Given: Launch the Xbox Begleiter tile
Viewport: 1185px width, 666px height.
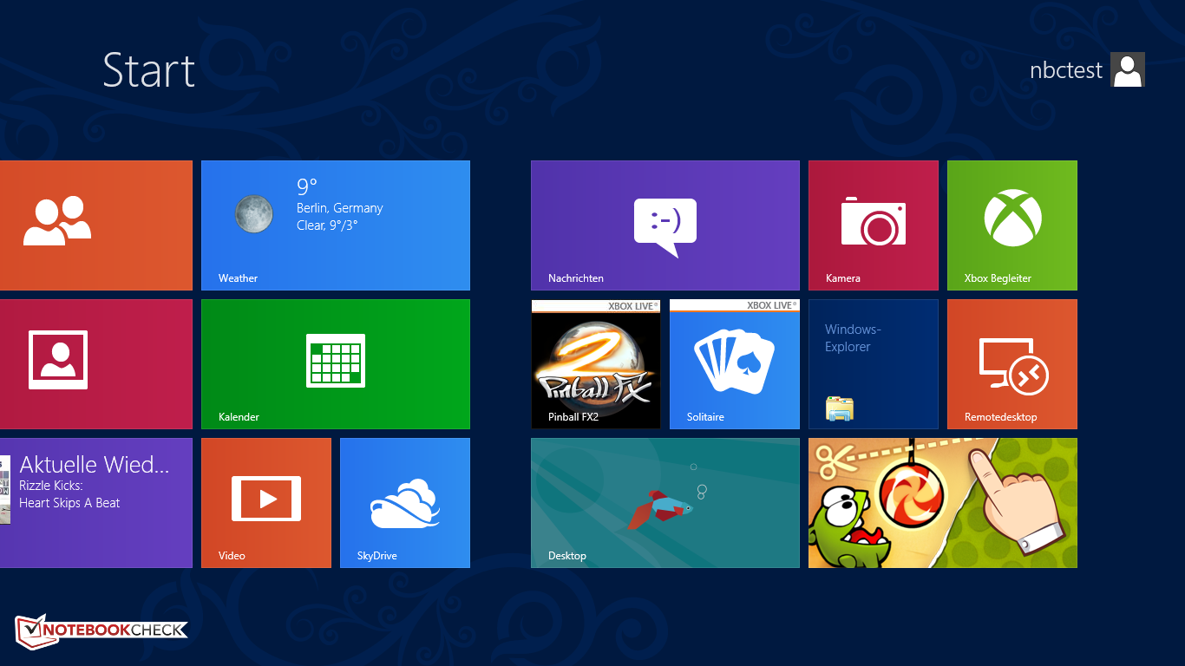Looking at the screenshot, I should 1012,225.
